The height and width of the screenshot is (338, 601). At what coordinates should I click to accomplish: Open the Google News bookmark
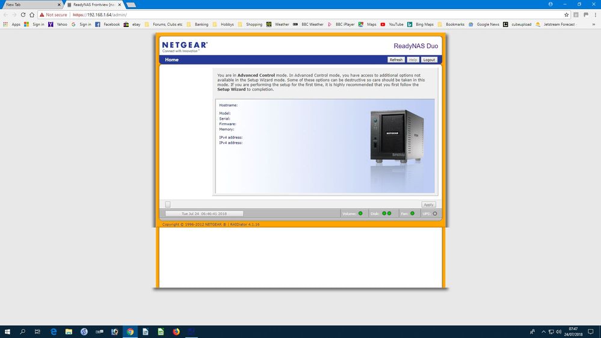pos(484,24)
